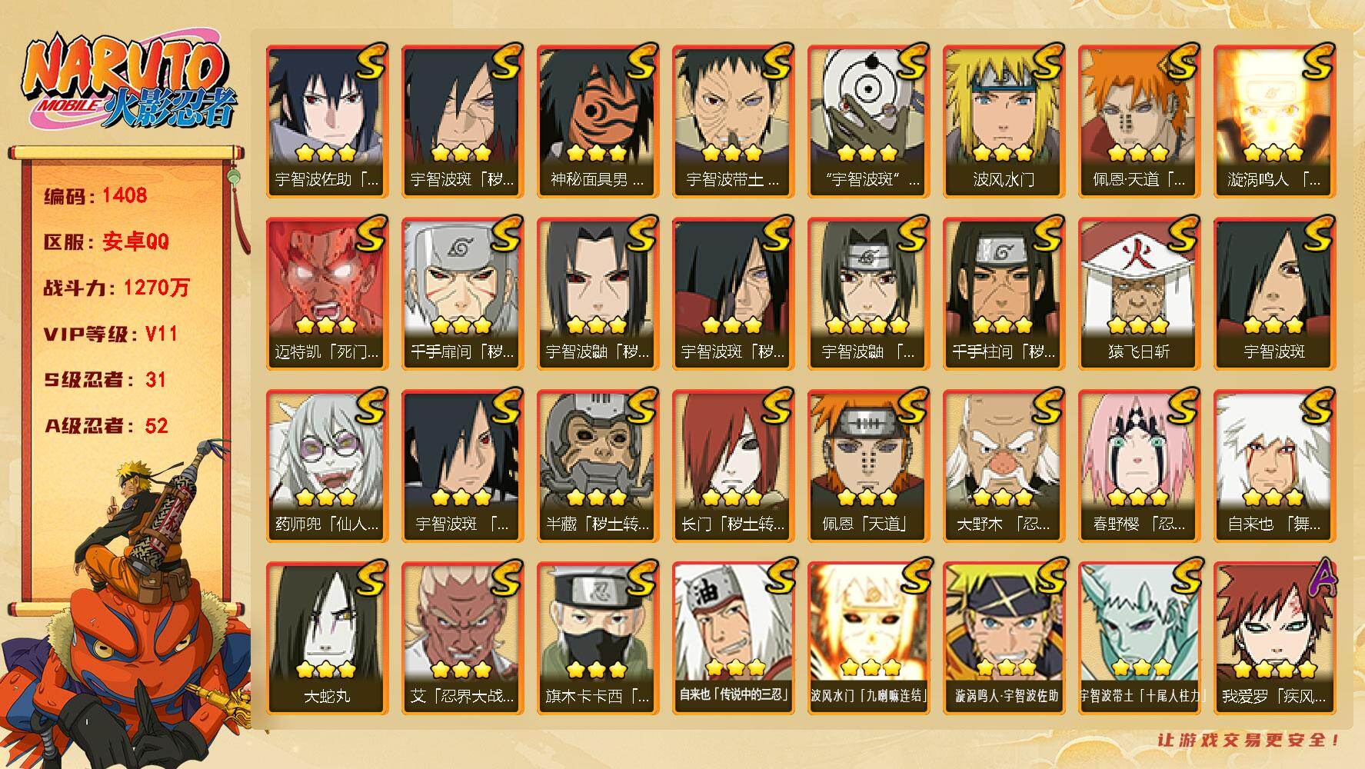Open the 猿飞日斩 character card
The image size is (1365, 769).
click(1139, 294)
